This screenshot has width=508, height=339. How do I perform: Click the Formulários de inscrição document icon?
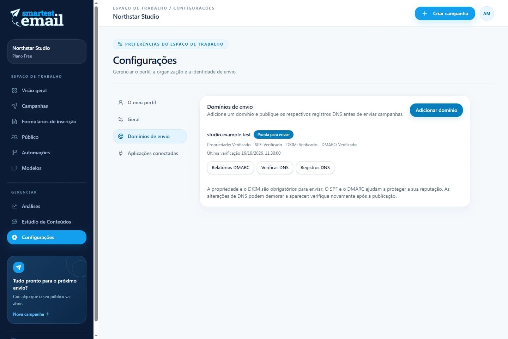tap(14, 121)
